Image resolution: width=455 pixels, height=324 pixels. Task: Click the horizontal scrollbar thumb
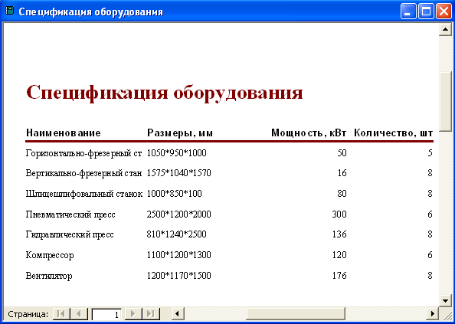(x=296, y=314)
